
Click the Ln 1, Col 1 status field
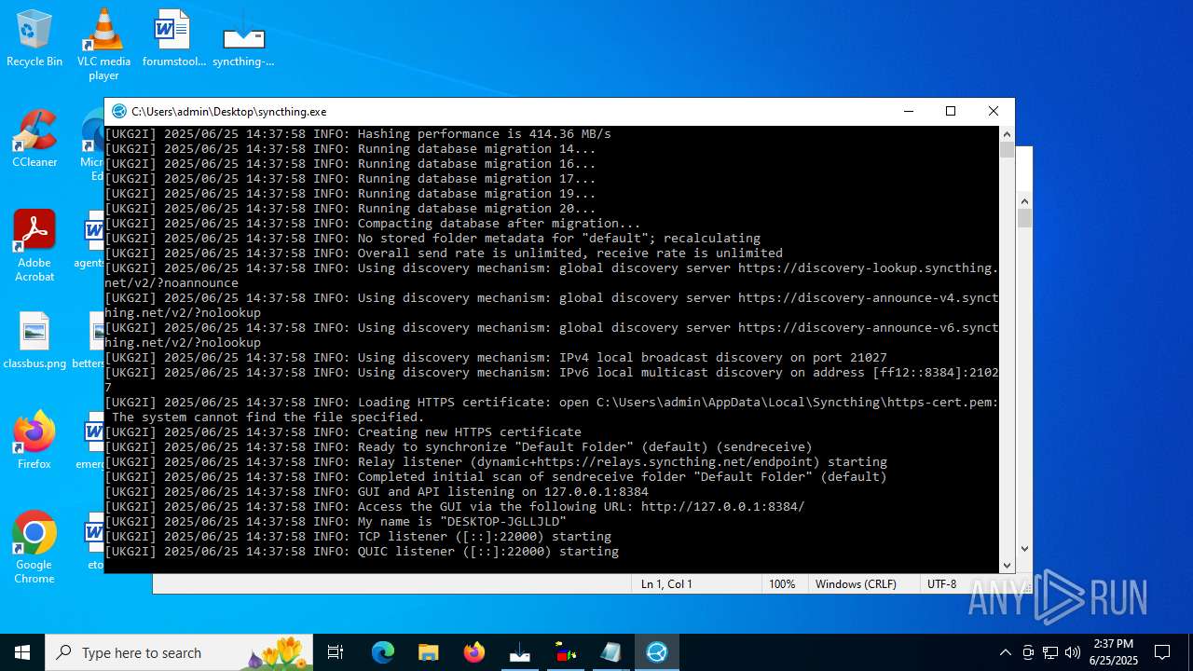coord(694,584)
